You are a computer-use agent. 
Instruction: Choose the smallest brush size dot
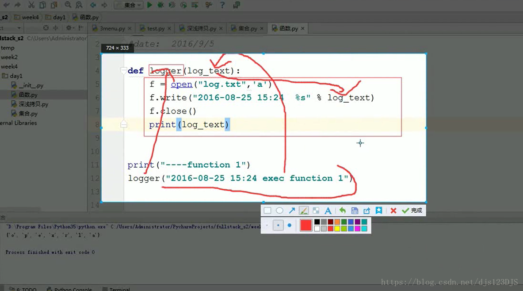tap(267, 225)
